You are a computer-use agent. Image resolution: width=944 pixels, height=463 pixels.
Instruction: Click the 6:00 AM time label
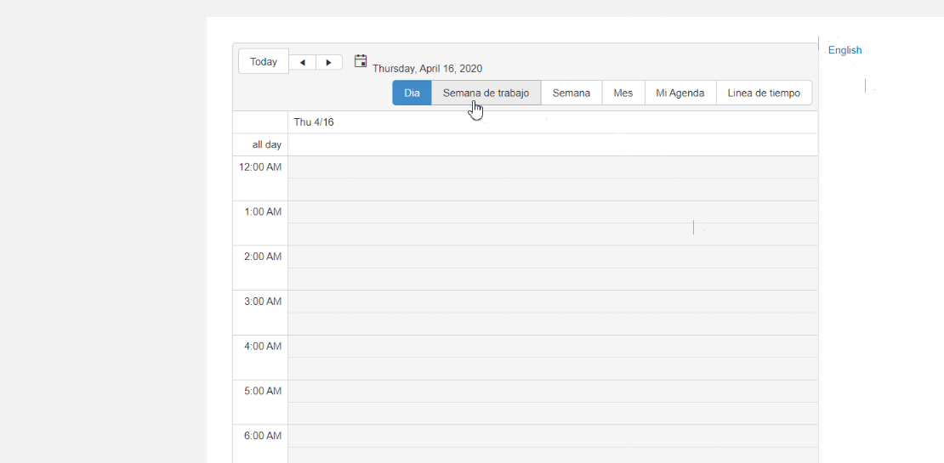(263, 436)
